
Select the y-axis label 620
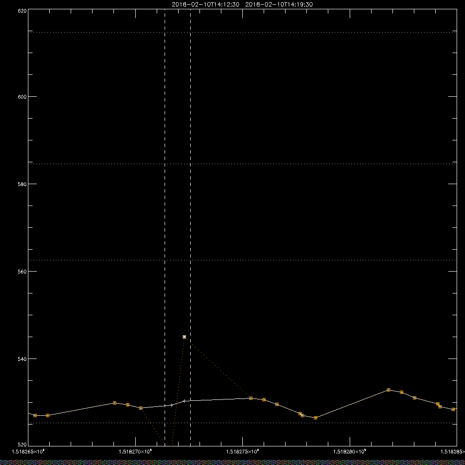click(x=22, y=11)
